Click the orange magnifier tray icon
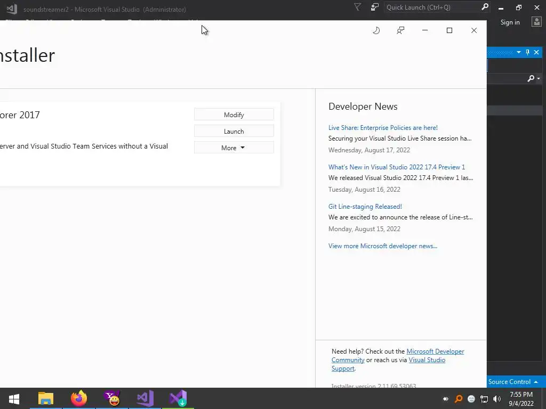Screen dimensions: 546x409 coord(459,399)
